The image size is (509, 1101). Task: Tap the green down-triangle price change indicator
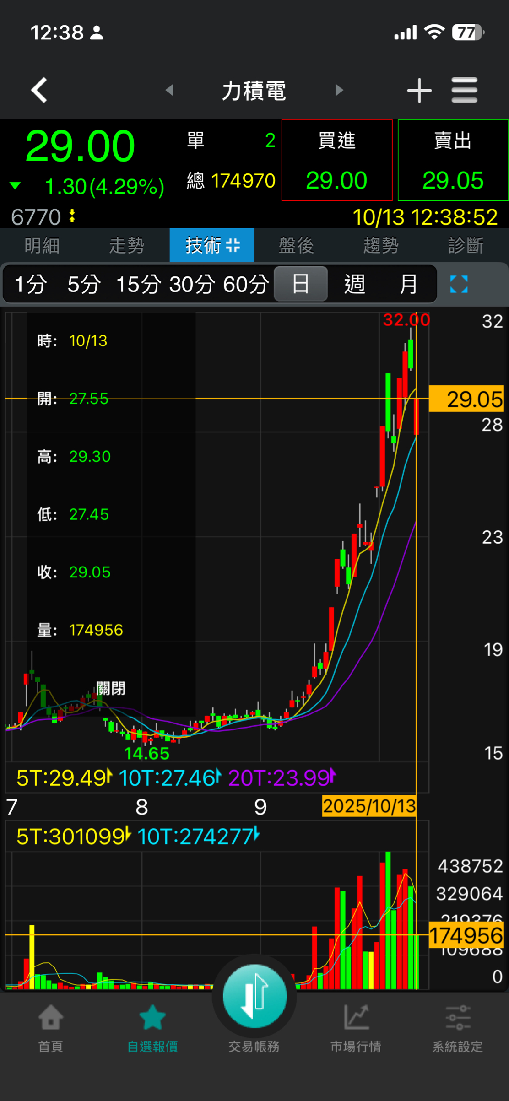15,185
